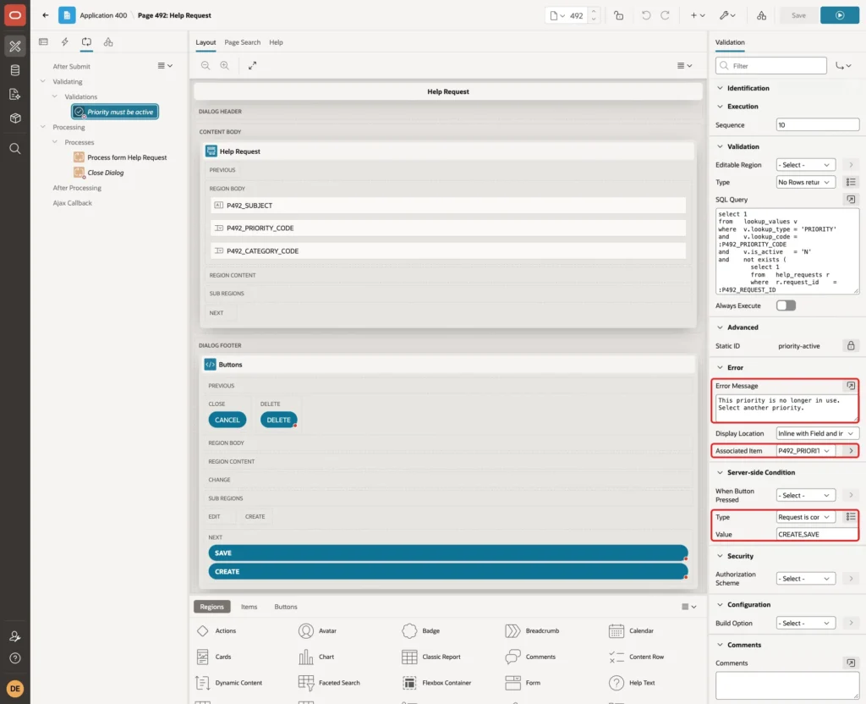866x704 pixels.
Task: Click the Save button
Action: click(x=798, y=15)
